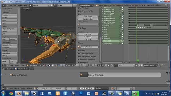This screenshot has width=171, height=96.
Task: Jump to the first frame
Action: tap(81, 89)
